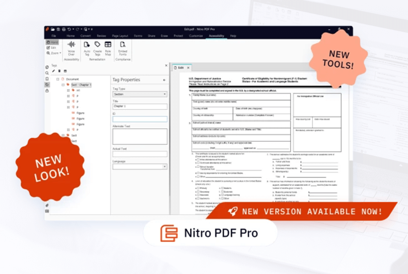Image resolution: width=408 pixels, height=274 pixels.
Task: Check the Secondary checkbox on the form
Action: (x=198, y=192)
